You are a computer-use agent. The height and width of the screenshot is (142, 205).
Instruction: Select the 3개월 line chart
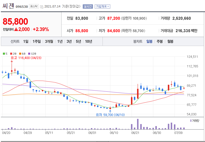(x=49, y=41)
